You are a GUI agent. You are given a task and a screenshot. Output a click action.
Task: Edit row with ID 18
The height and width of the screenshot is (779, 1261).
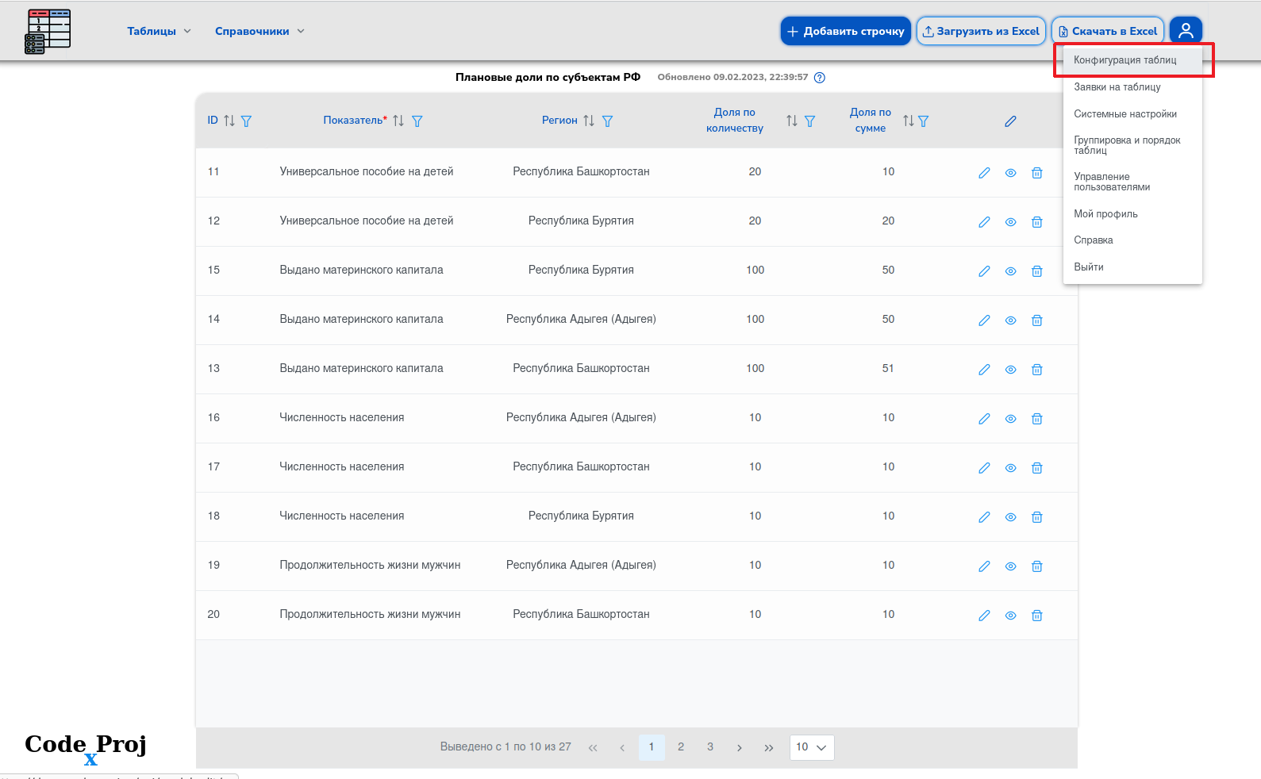pos(984,517)
